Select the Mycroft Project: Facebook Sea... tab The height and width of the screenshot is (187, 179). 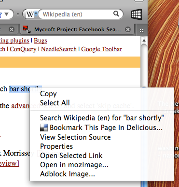pyautogui.click(x=77, y=29)
